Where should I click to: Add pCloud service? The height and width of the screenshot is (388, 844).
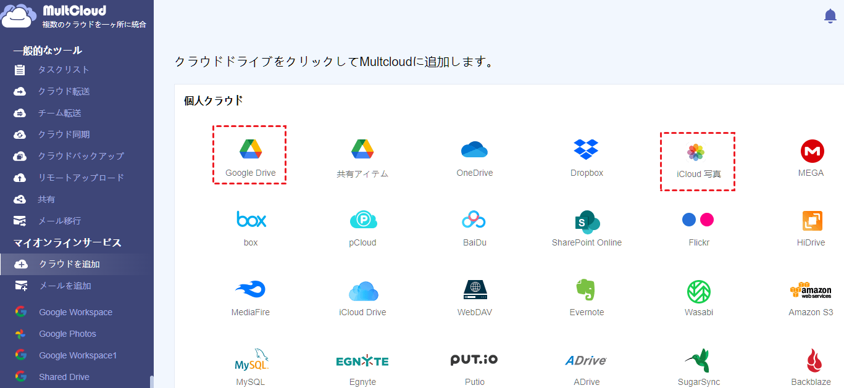click(362, 228)
